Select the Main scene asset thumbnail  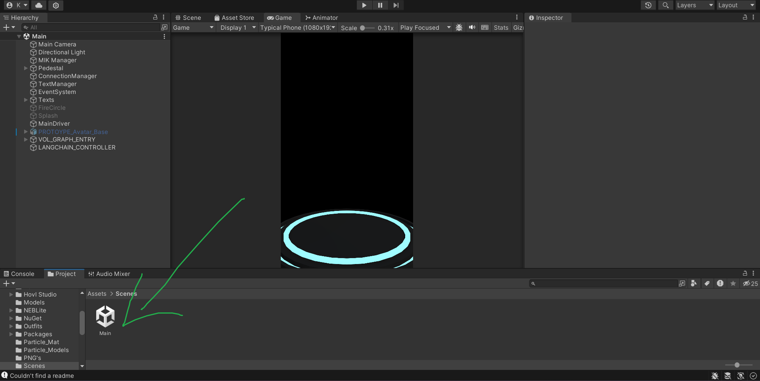tap(105, 316)
